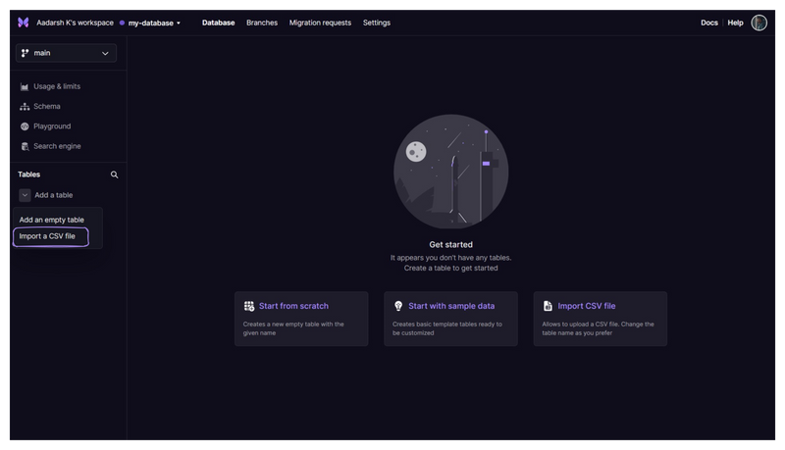785x450 pixels.
Task: Open the user avatar menu
Action: [x=759, y=23]
